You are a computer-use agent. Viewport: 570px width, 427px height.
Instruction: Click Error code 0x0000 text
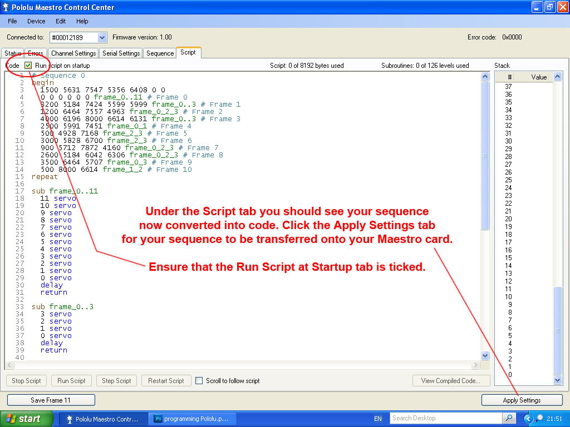494,37
